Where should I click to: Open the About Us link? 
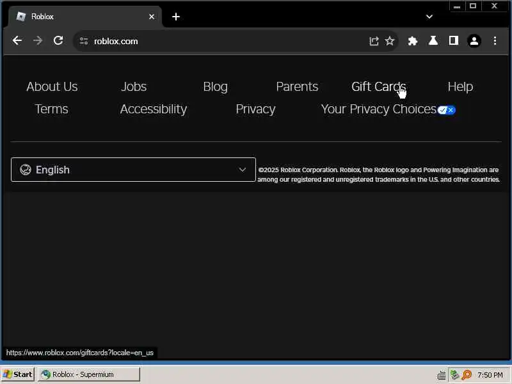click(x=52, y=87)
